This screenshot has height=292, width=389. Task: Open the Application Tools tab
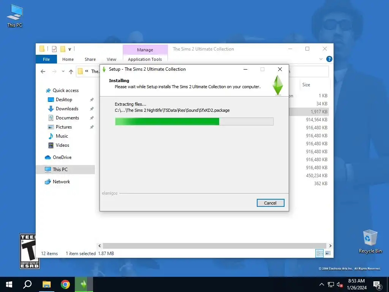pos(145,59)
